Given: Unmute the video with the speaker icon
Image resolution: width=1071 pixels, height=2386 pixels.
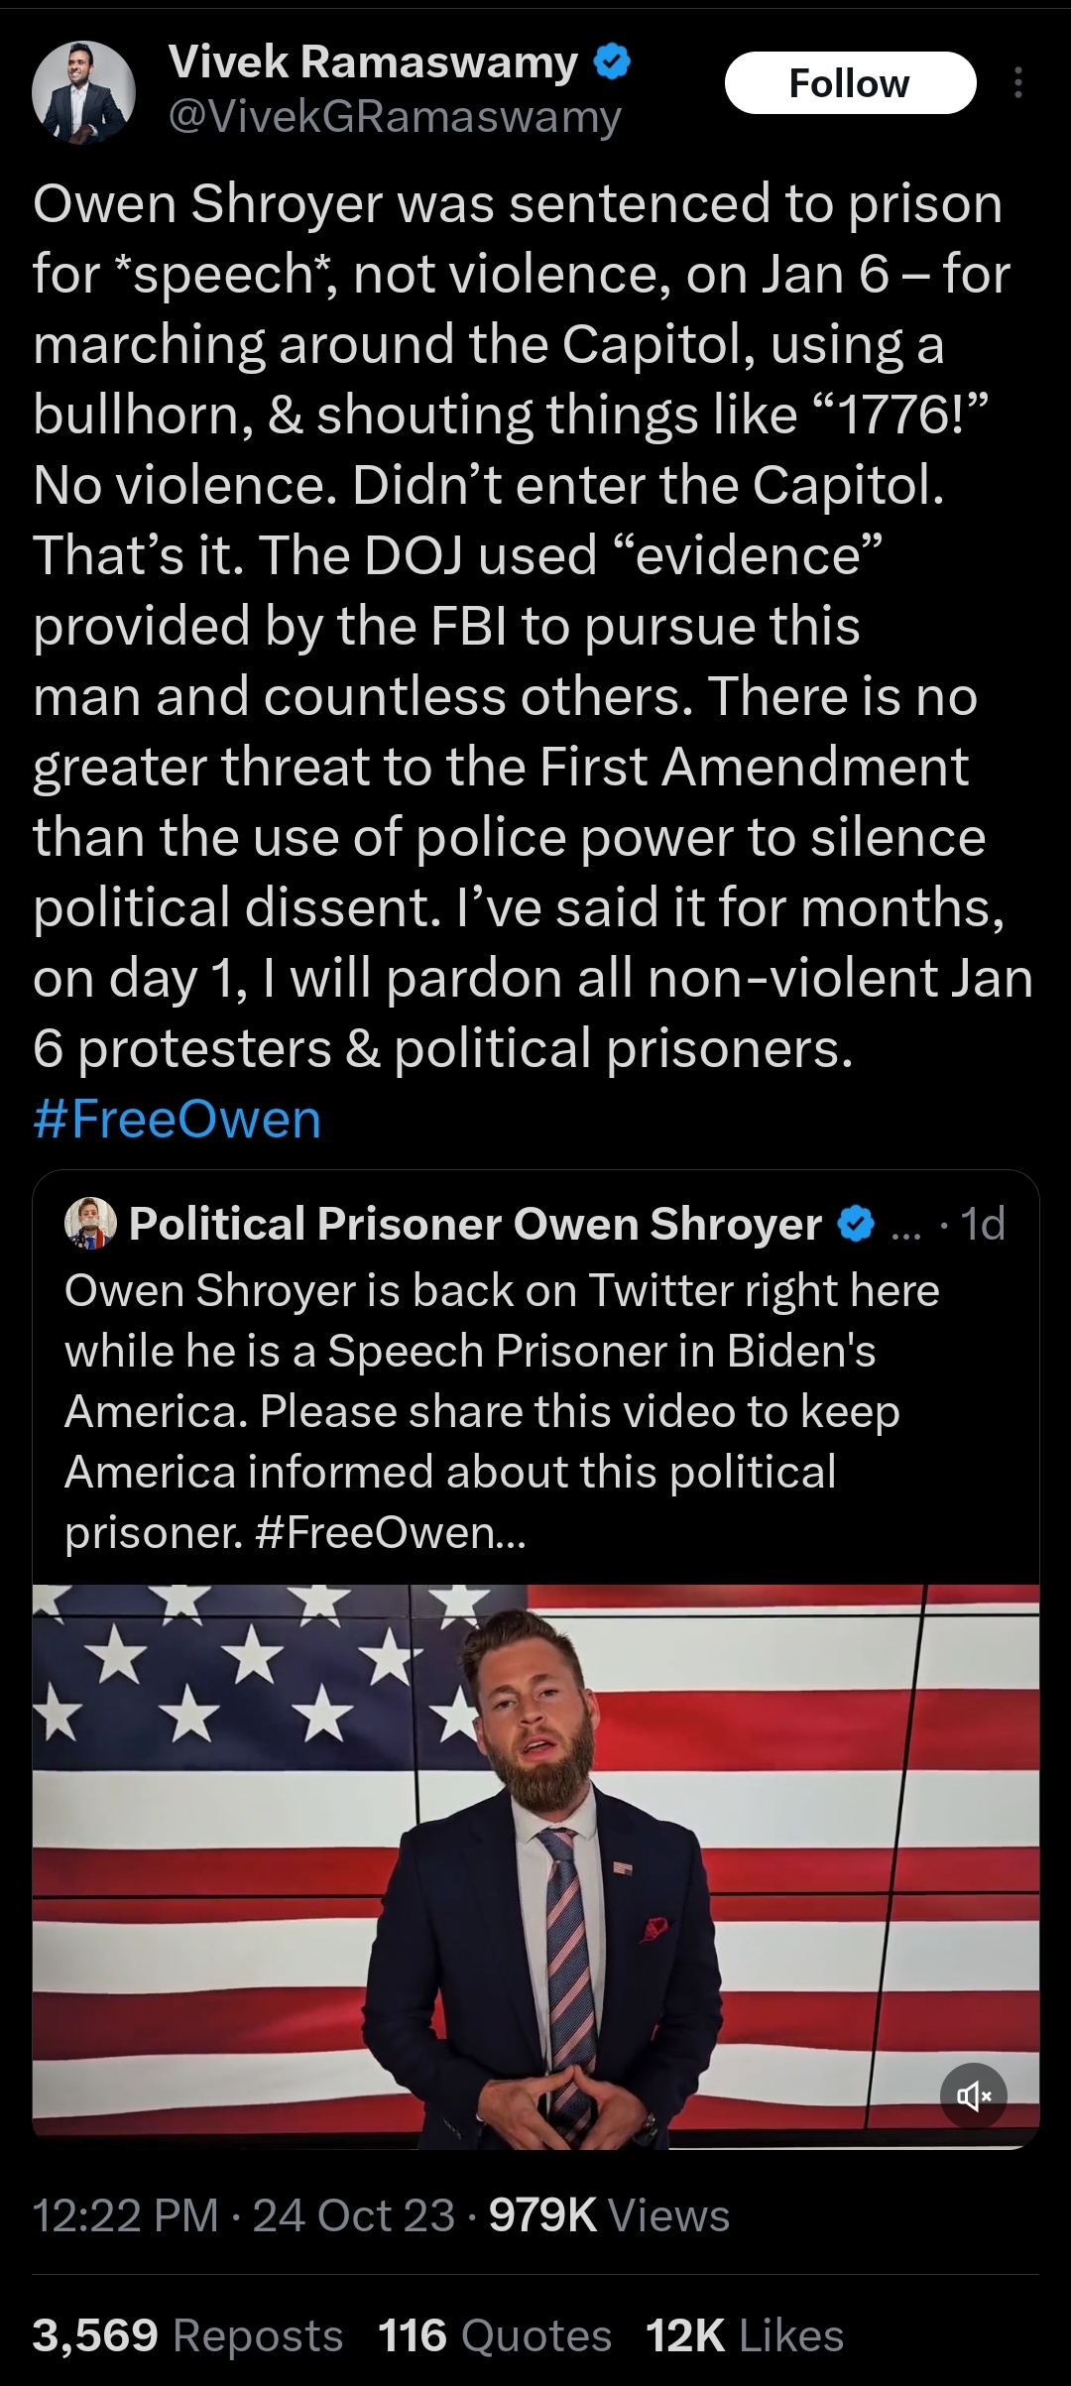Looking at the screenshot, I should coord(973,2095).
